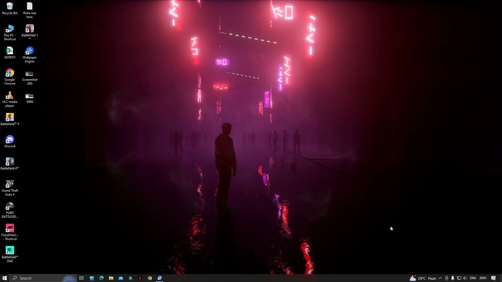This screenshot has height=282, width=502.
Task: Launch Microsoft Edge from the taskbar
Action: click(x=101, y=278)
